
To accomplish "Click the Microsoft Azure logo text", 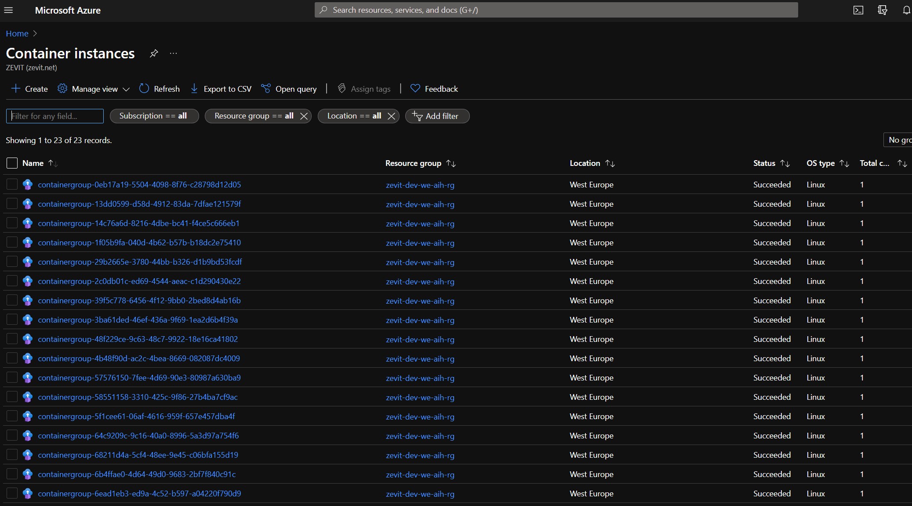I will [68, 11].
